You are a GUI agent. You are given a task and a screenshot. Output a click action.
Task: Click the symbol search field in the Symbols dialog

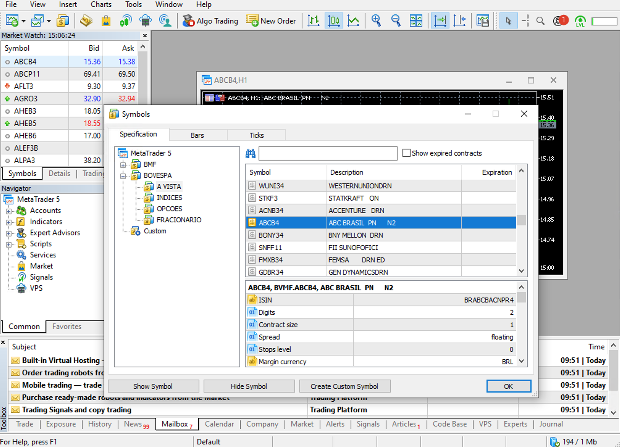(x=328, y=153)
